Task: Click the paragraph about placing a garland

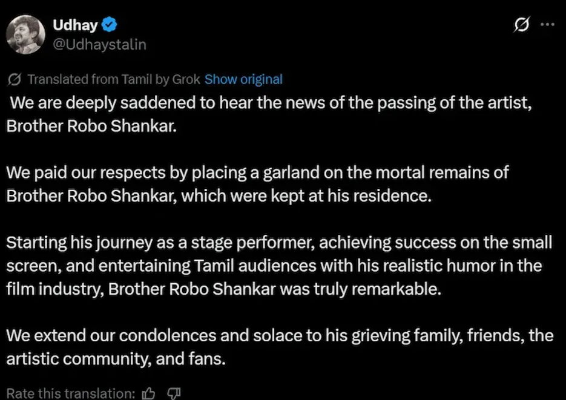Action: click(x=257, y=173)
